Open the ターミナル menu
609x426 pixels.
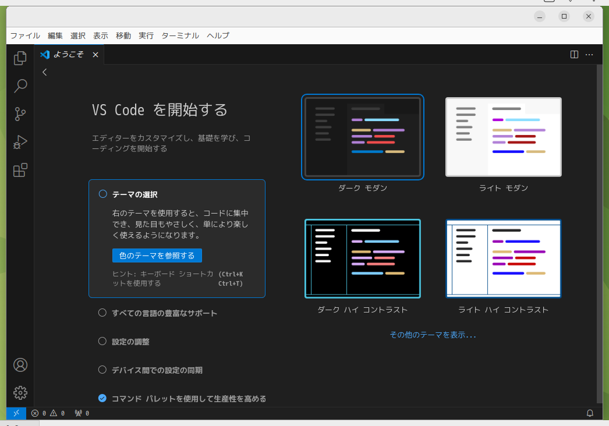(180, 35)
